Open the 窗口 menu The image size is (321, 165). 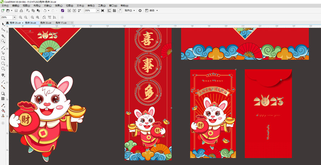pyautogui.click(x=113, y=6)
